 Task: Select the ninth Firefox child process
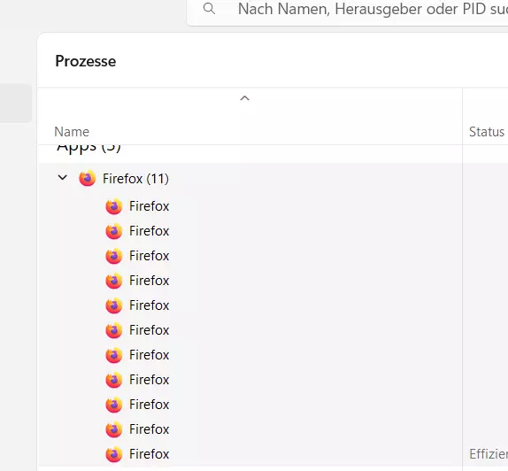[x=250, y=405]
